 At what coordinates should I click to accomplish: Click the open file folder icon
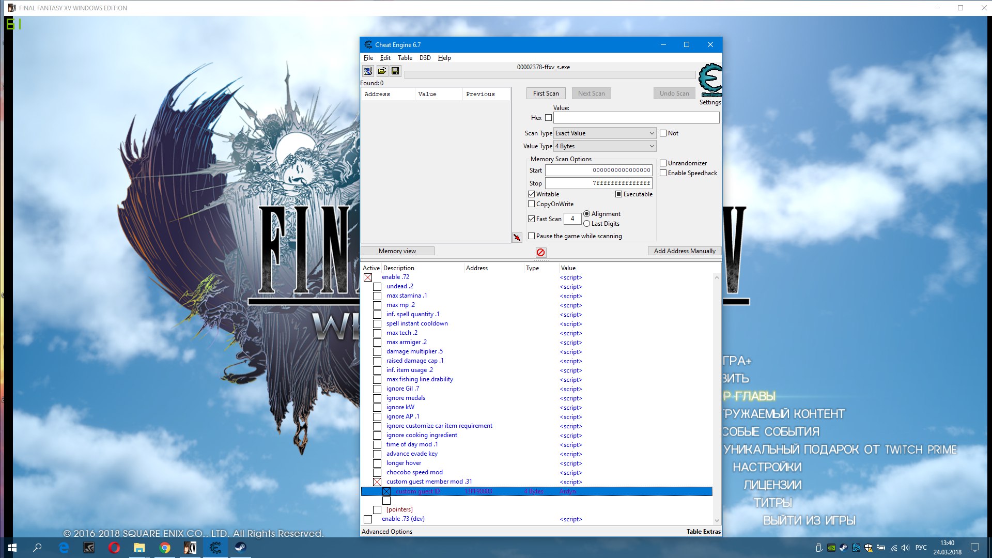pyautogui.click(x=382, y=71)
